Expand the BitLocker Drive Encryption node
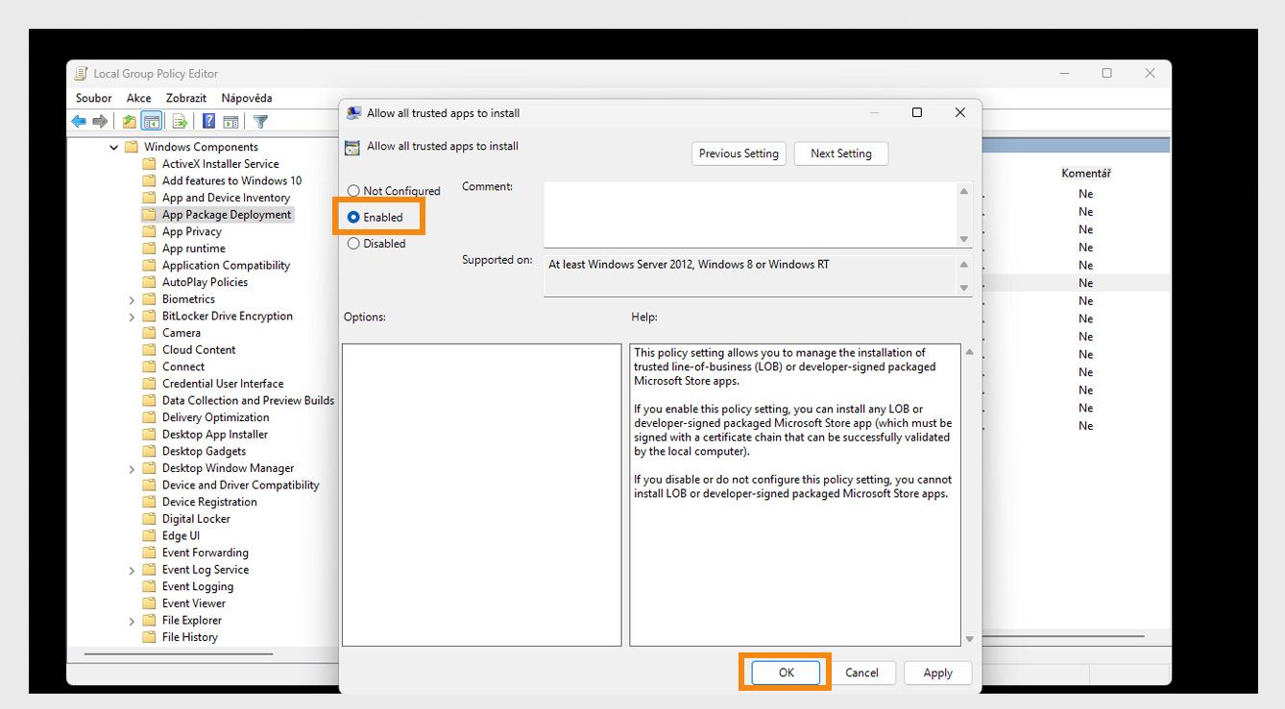1285x709 pixels. point(132,317)
